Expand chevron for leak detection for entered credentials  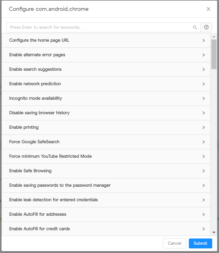click(x=204, y=200)
